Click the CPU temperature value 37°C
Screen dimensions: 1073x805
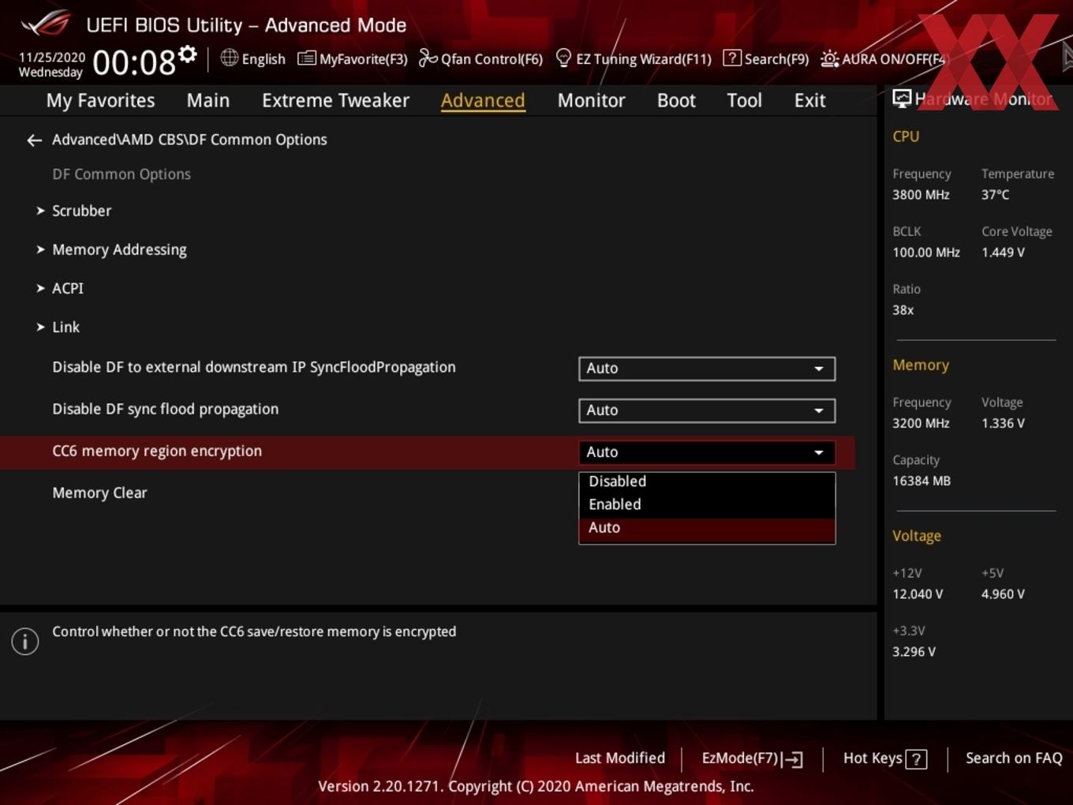(995, 195)
